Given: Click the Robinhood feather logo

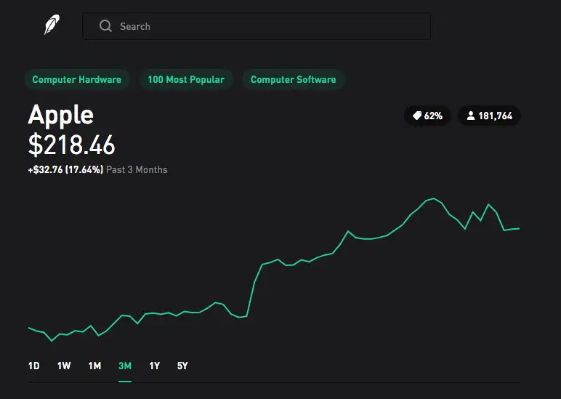Looking at the screenshot, I should click(x=52, y=25).
